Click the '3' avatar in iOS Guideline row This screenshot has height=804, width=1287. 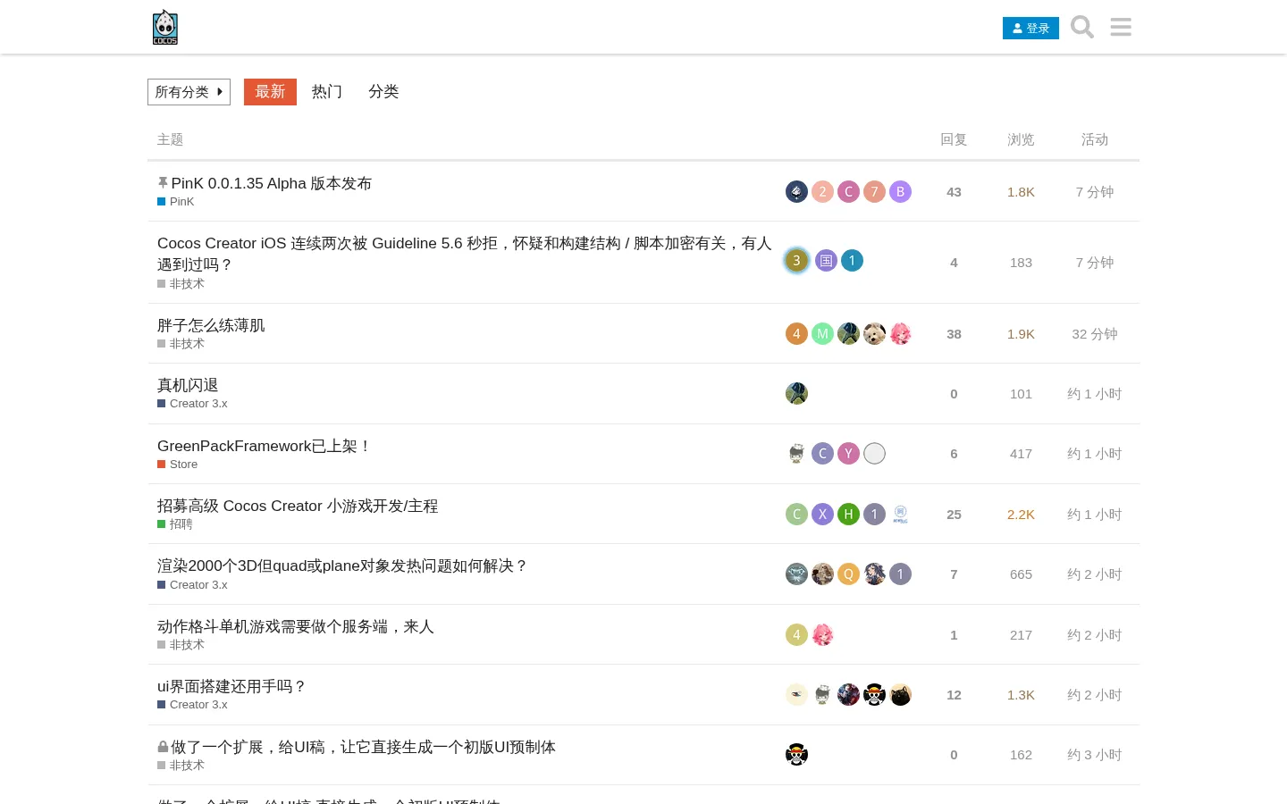click(x=796, y=261)
